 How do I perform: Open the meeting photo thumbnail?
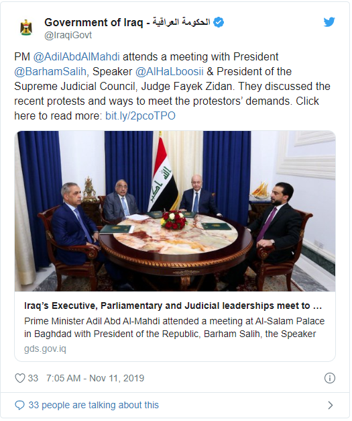tap(175, 211)
